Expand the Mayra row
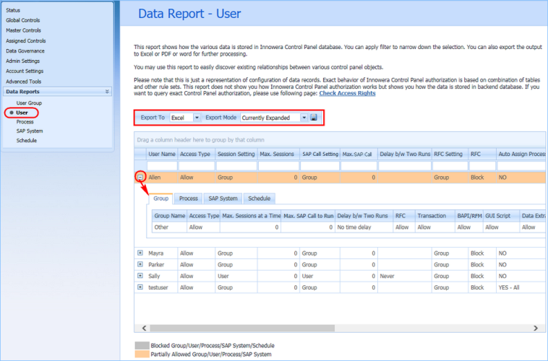The height and width of the screenshot is (361, 548). tap(140, 253)
